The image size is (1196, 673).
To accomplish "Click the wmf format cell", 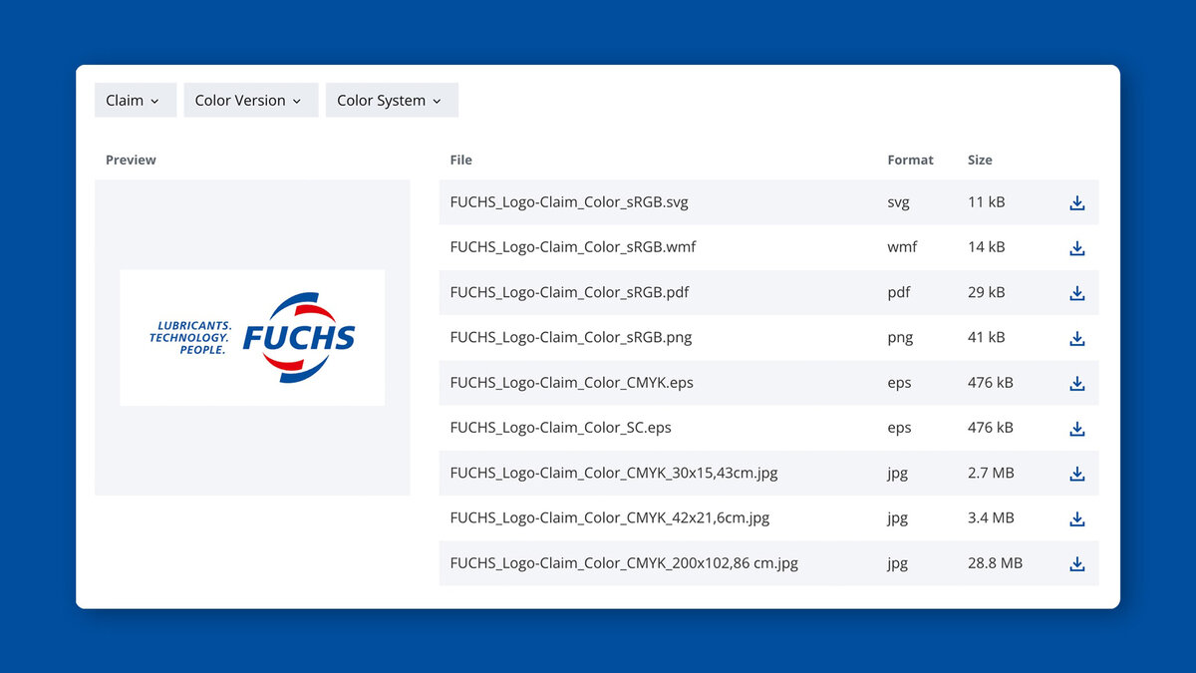I will click(x=902, y=247).
